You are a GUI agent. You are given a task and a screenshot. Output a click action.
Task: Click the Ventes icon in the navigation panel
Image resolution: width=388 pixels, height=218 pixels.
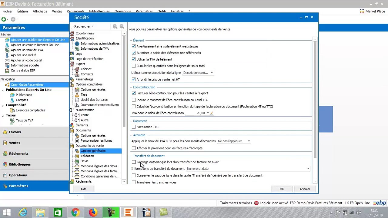[5, 143]
